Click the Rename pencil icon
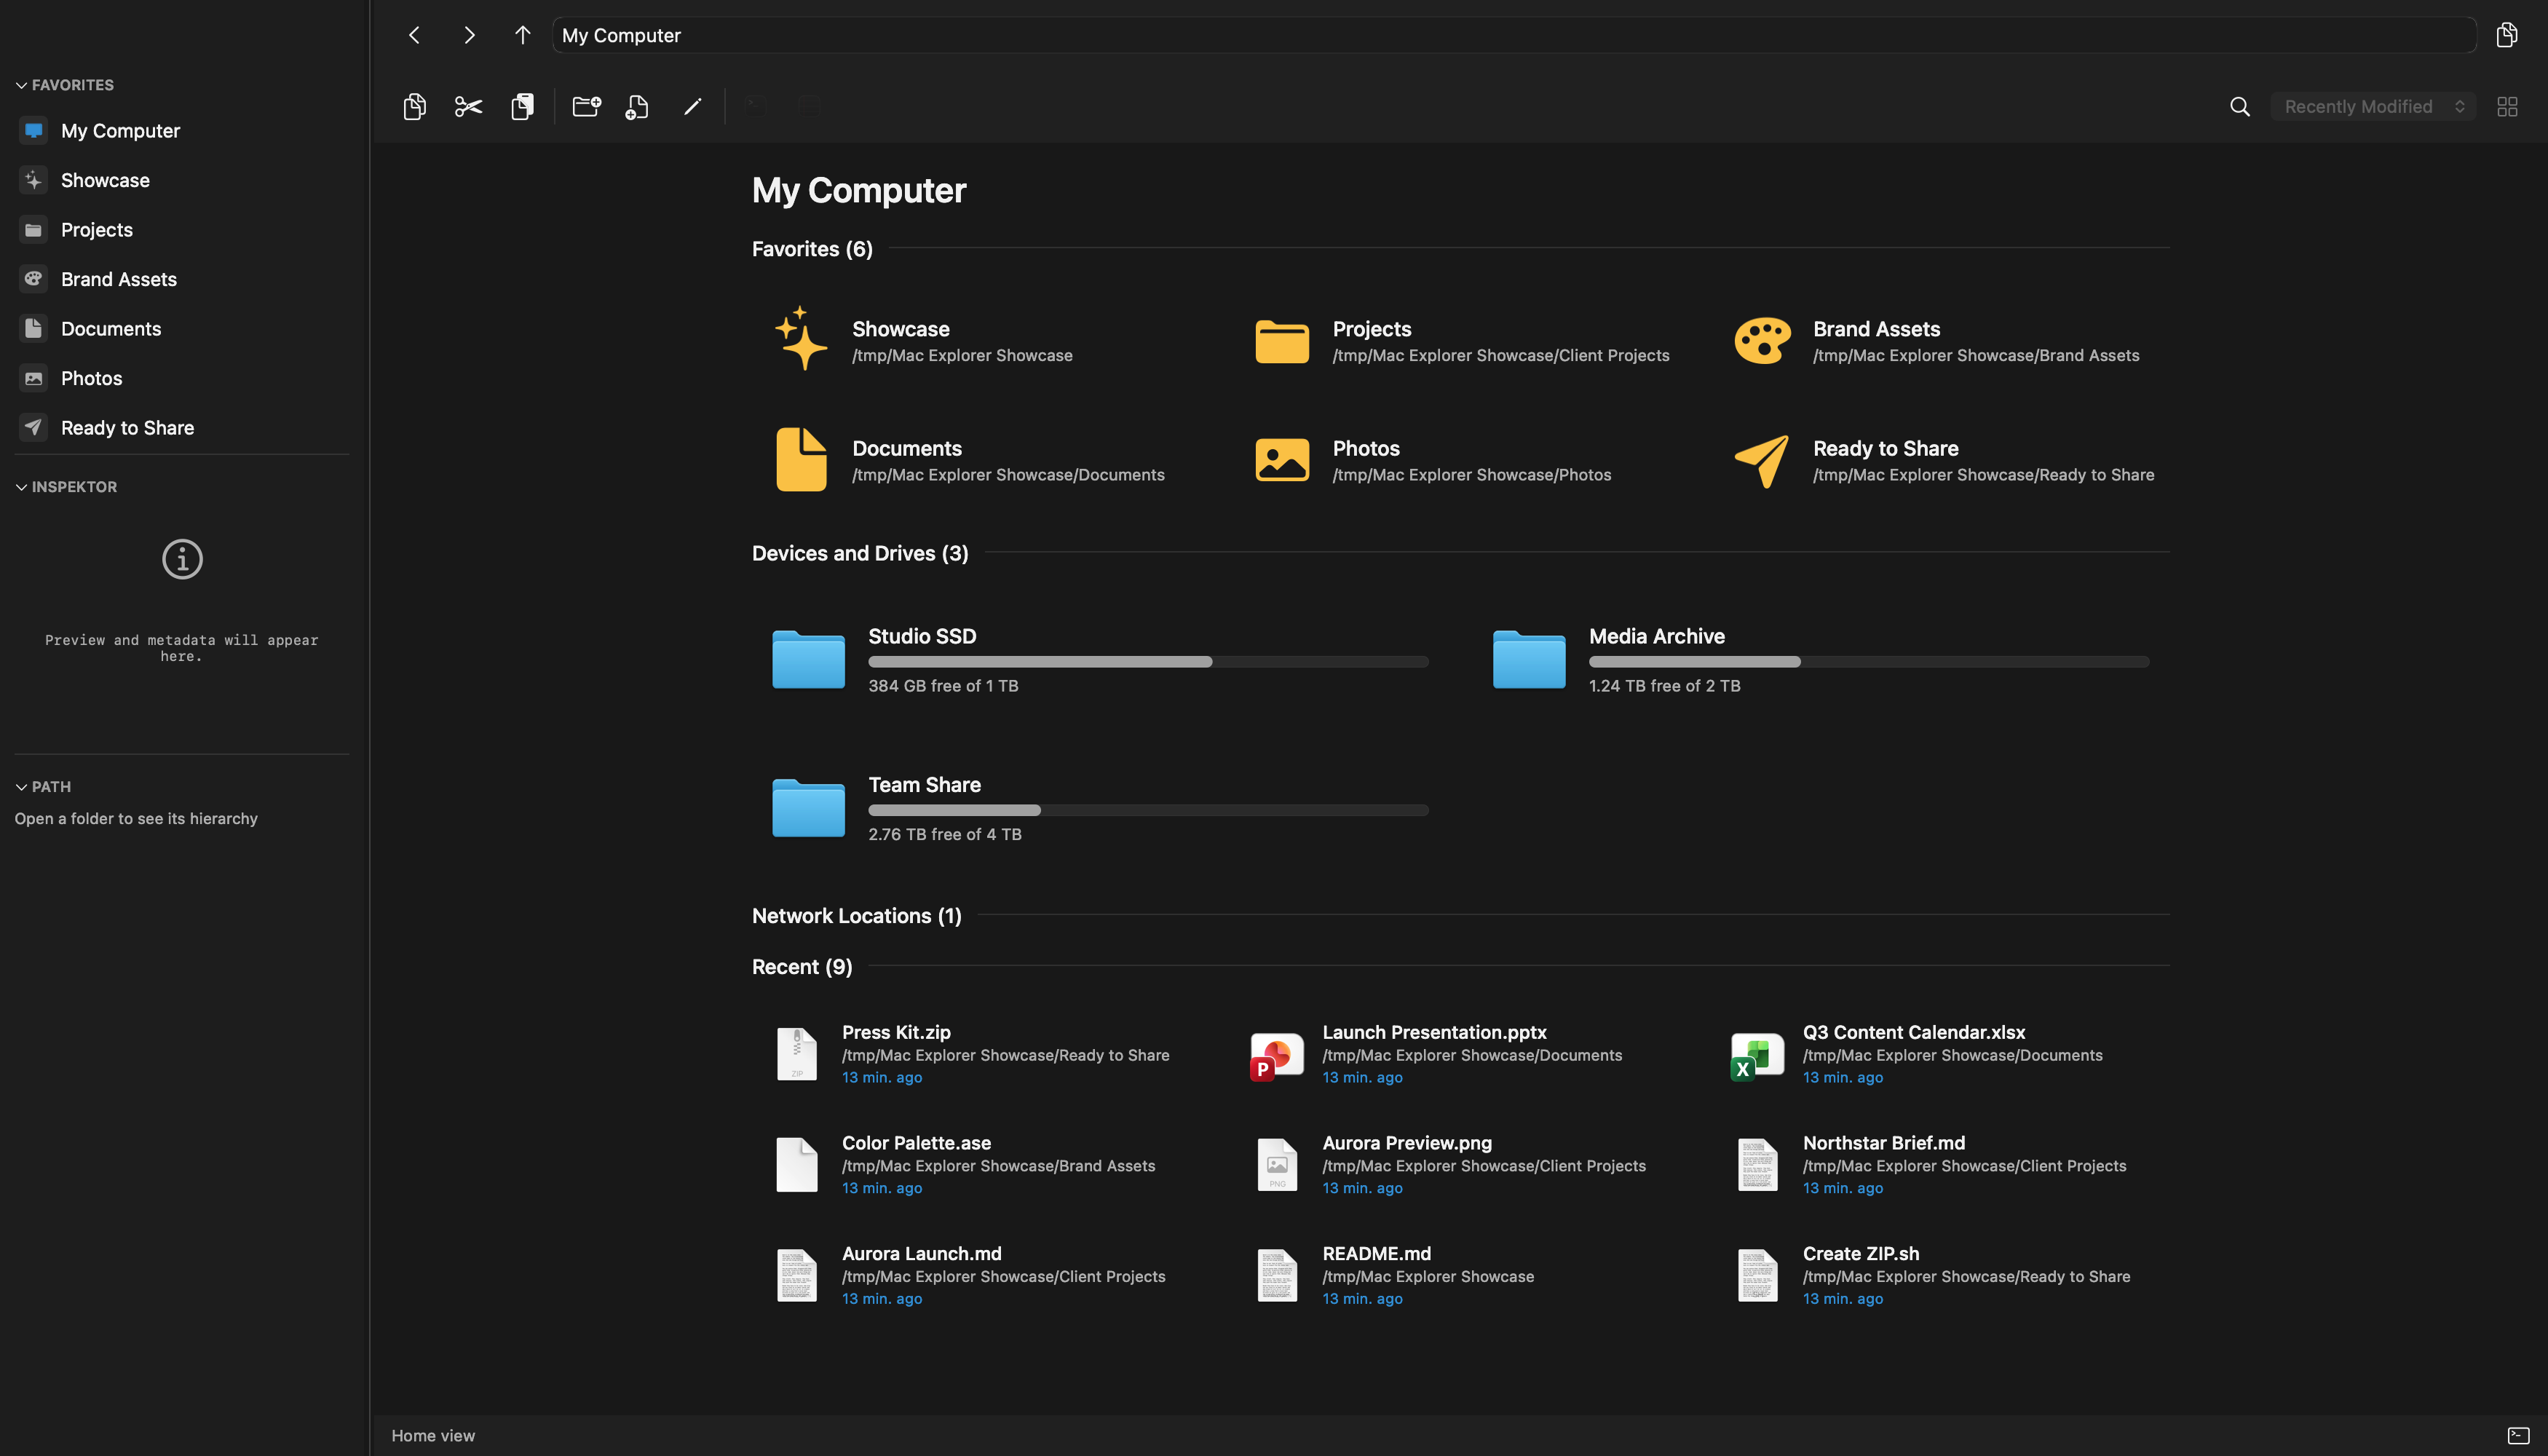Screen dimensions: 2548x1456 (692, 106)
